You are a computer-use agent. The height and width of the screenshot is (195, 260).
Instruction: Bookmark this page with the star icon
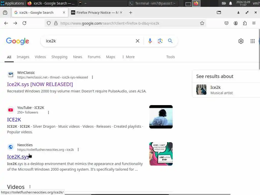pos(202,23)
